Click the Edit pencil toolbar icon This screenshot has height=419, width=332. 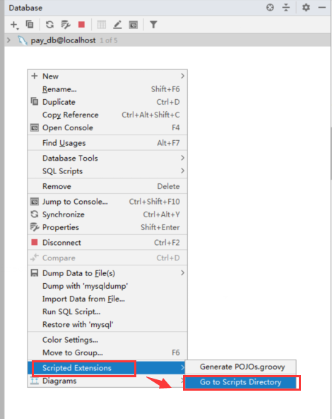(x=117, y=25)
